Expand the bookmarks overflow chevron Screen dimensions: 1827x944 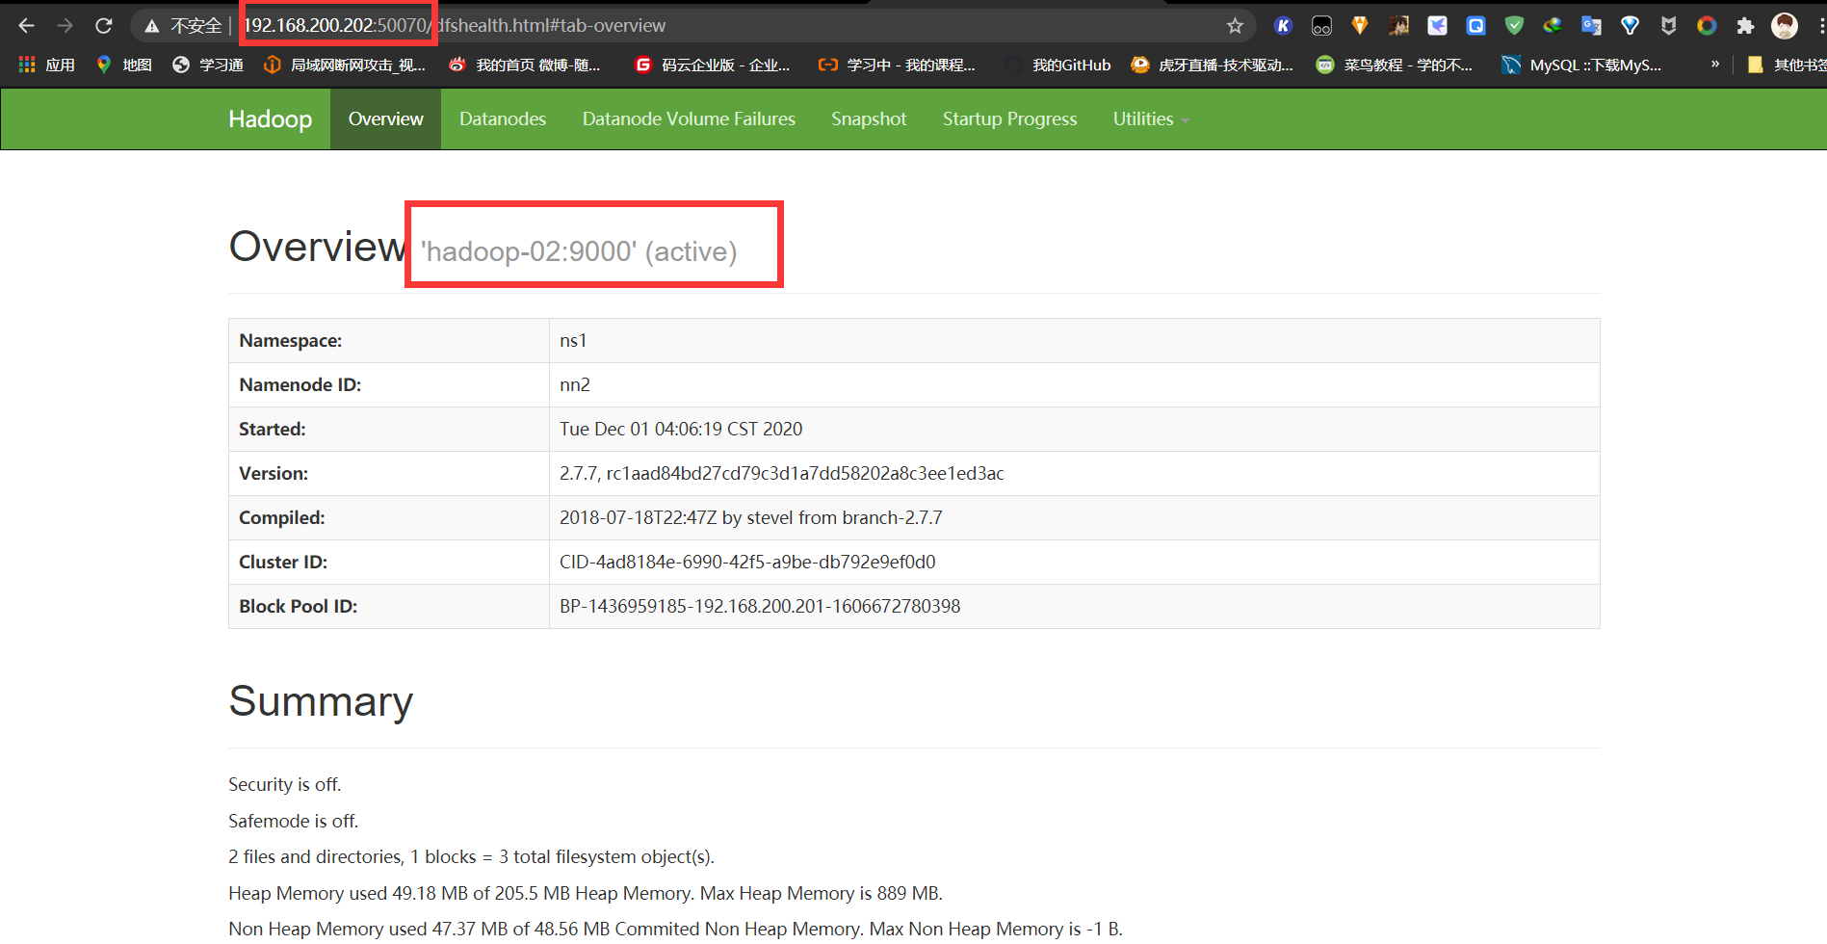tap(1714, 64)
